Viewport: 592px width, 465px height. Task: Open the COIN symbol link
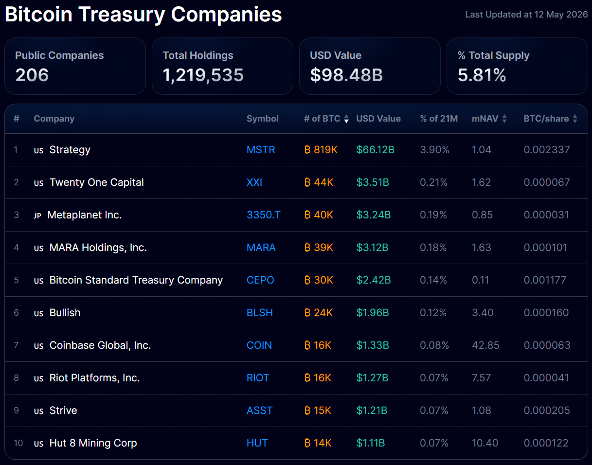(259, 345)
